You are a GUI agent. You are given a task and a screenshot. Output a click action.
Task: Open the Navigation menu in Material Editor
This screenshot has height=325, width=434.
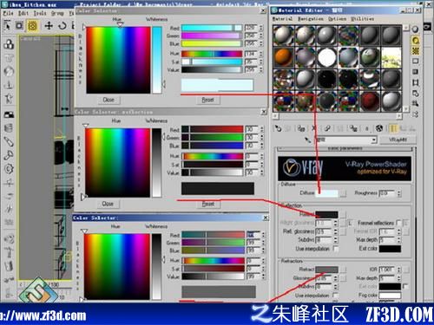click(311, 19)
